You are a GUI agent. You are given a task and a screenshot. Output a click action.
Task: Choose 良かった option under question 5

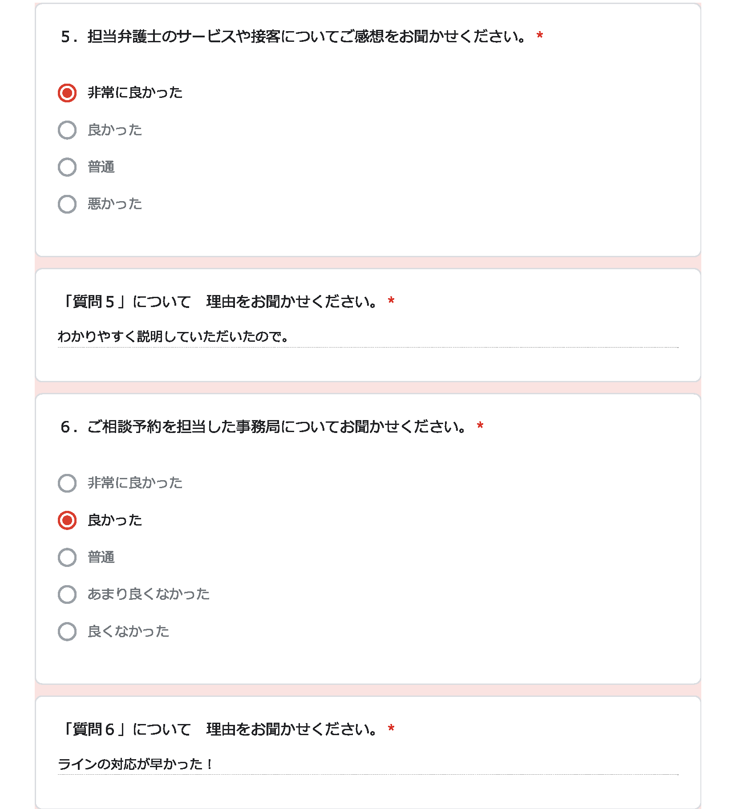(x=67, y=130)
